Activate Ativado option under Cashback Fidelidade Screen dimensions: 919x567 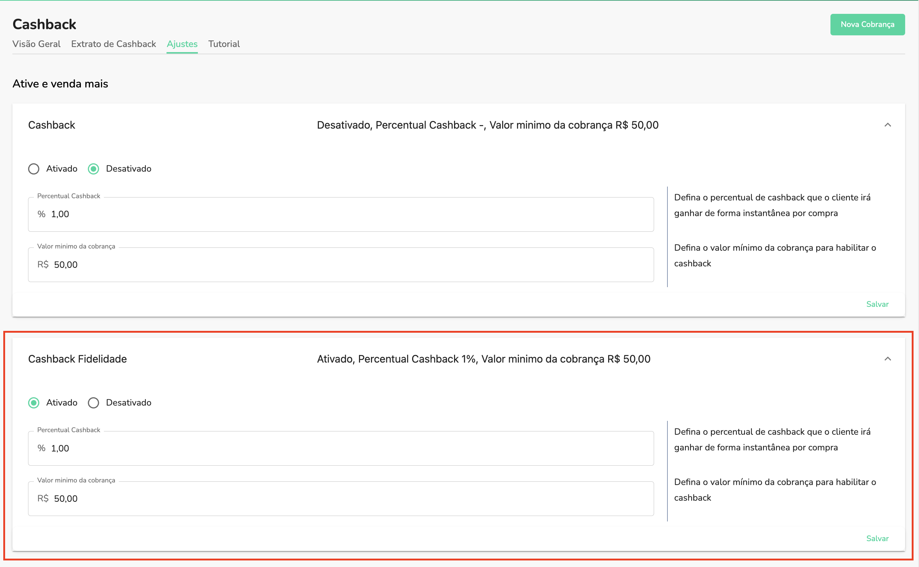tap(34, 403)
